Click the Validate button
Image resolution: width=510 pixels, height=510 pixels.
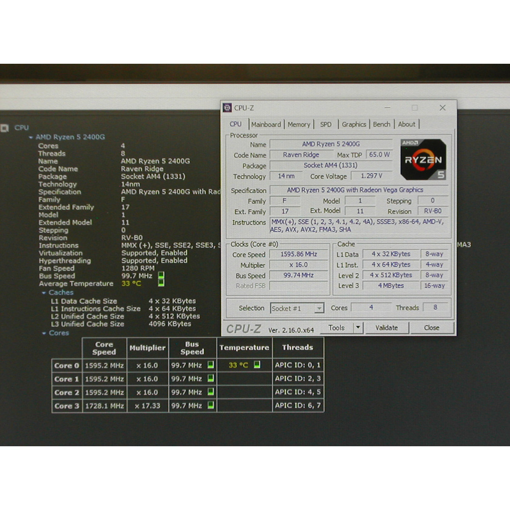(387, 327)
